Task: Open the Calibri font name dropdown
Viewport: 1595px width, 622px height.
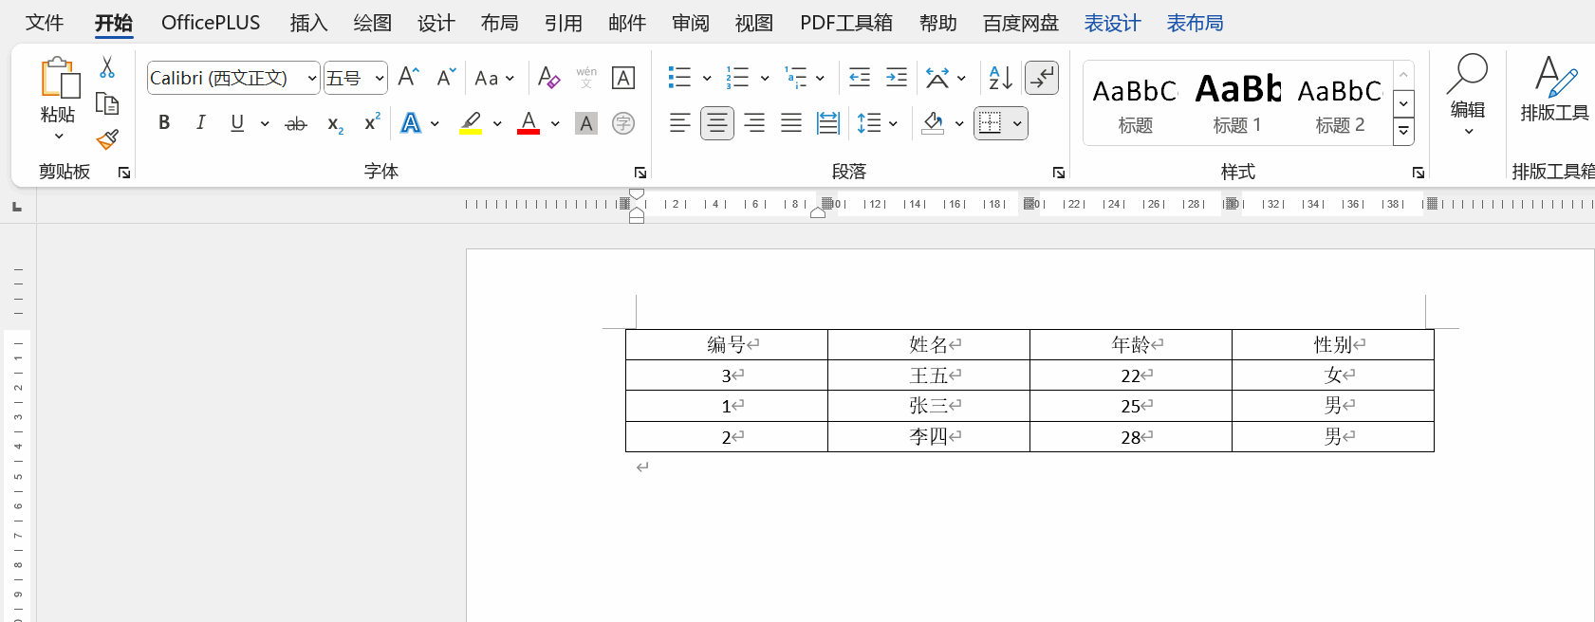Action: [311, 78]
